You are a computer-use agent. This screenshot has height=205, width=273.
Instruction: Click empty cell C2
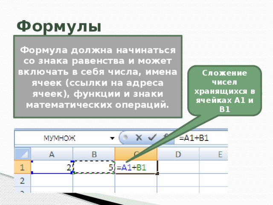pos(136,180)
